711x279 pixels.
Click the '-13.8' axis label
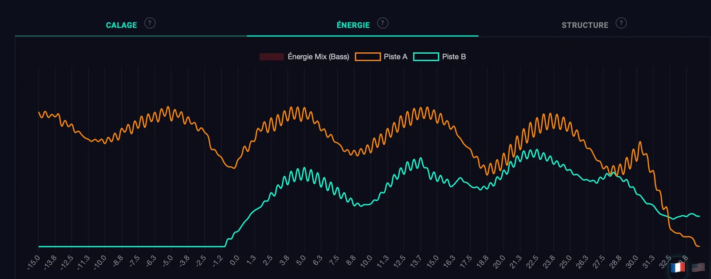point(50,262)
